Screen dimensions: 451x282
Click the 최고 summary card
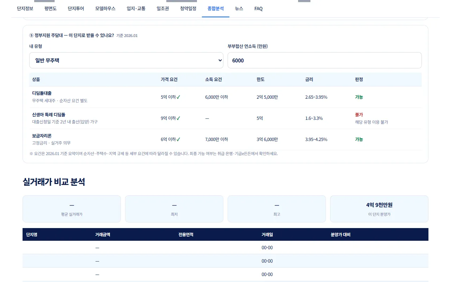[277, 209]
